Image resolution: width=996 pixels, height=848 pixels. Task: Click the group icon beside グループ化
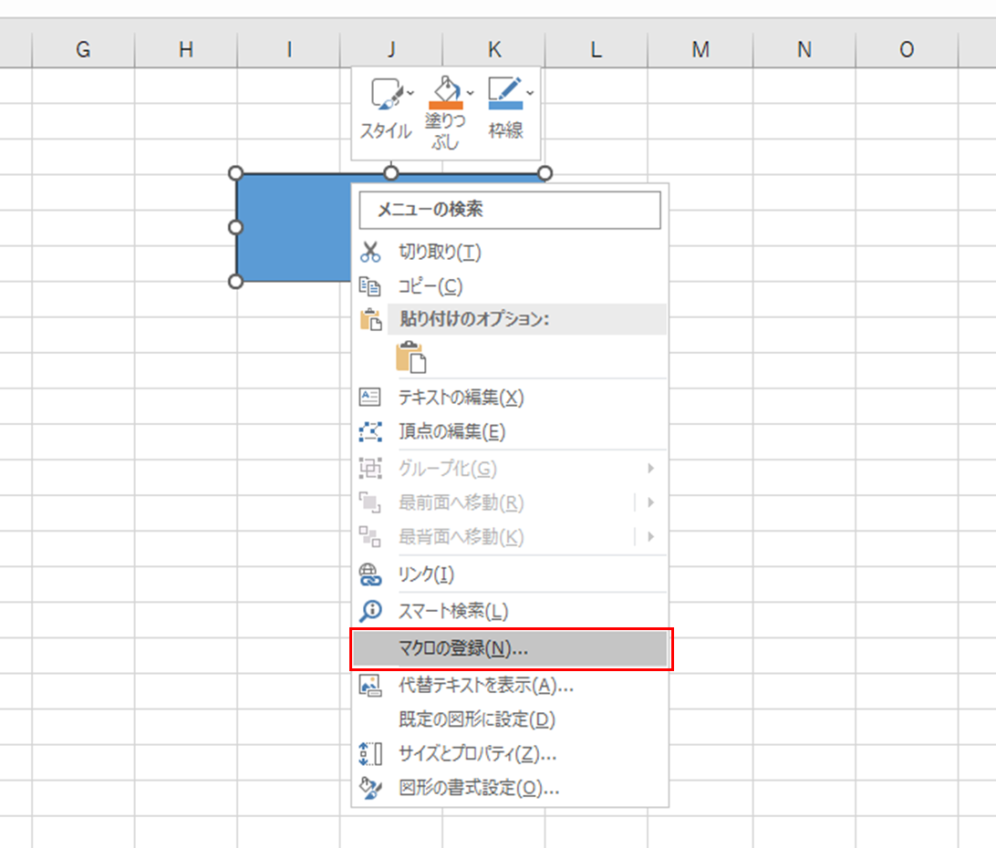pyautogui.click(x=370, y=468)
